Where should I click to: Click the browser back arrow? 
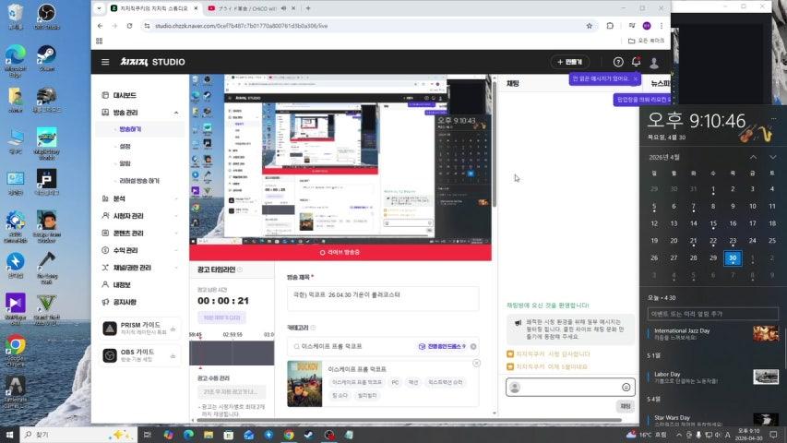tap(100, 26)
